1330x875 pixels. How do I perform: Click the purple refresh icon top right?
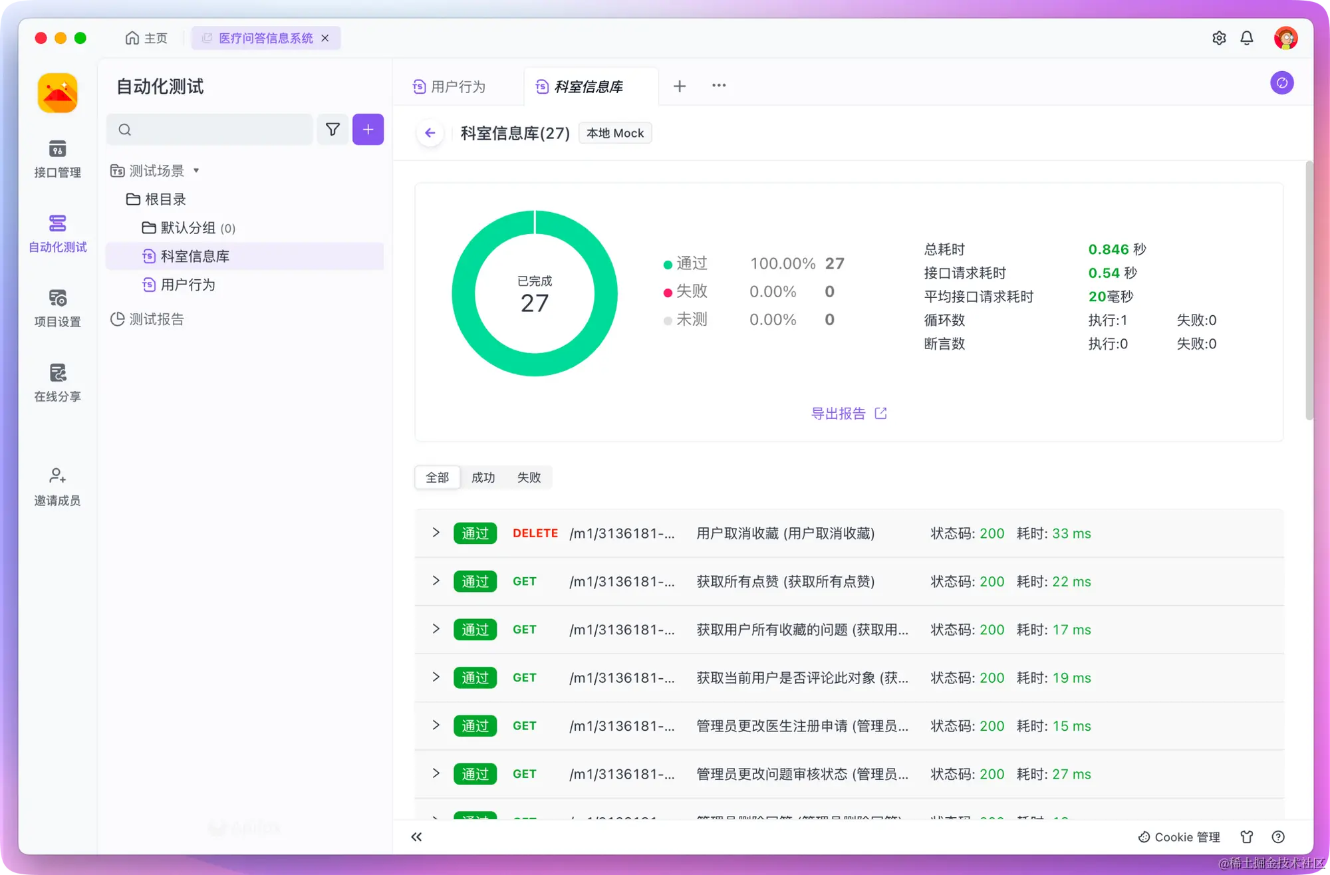click(1281, 83)
